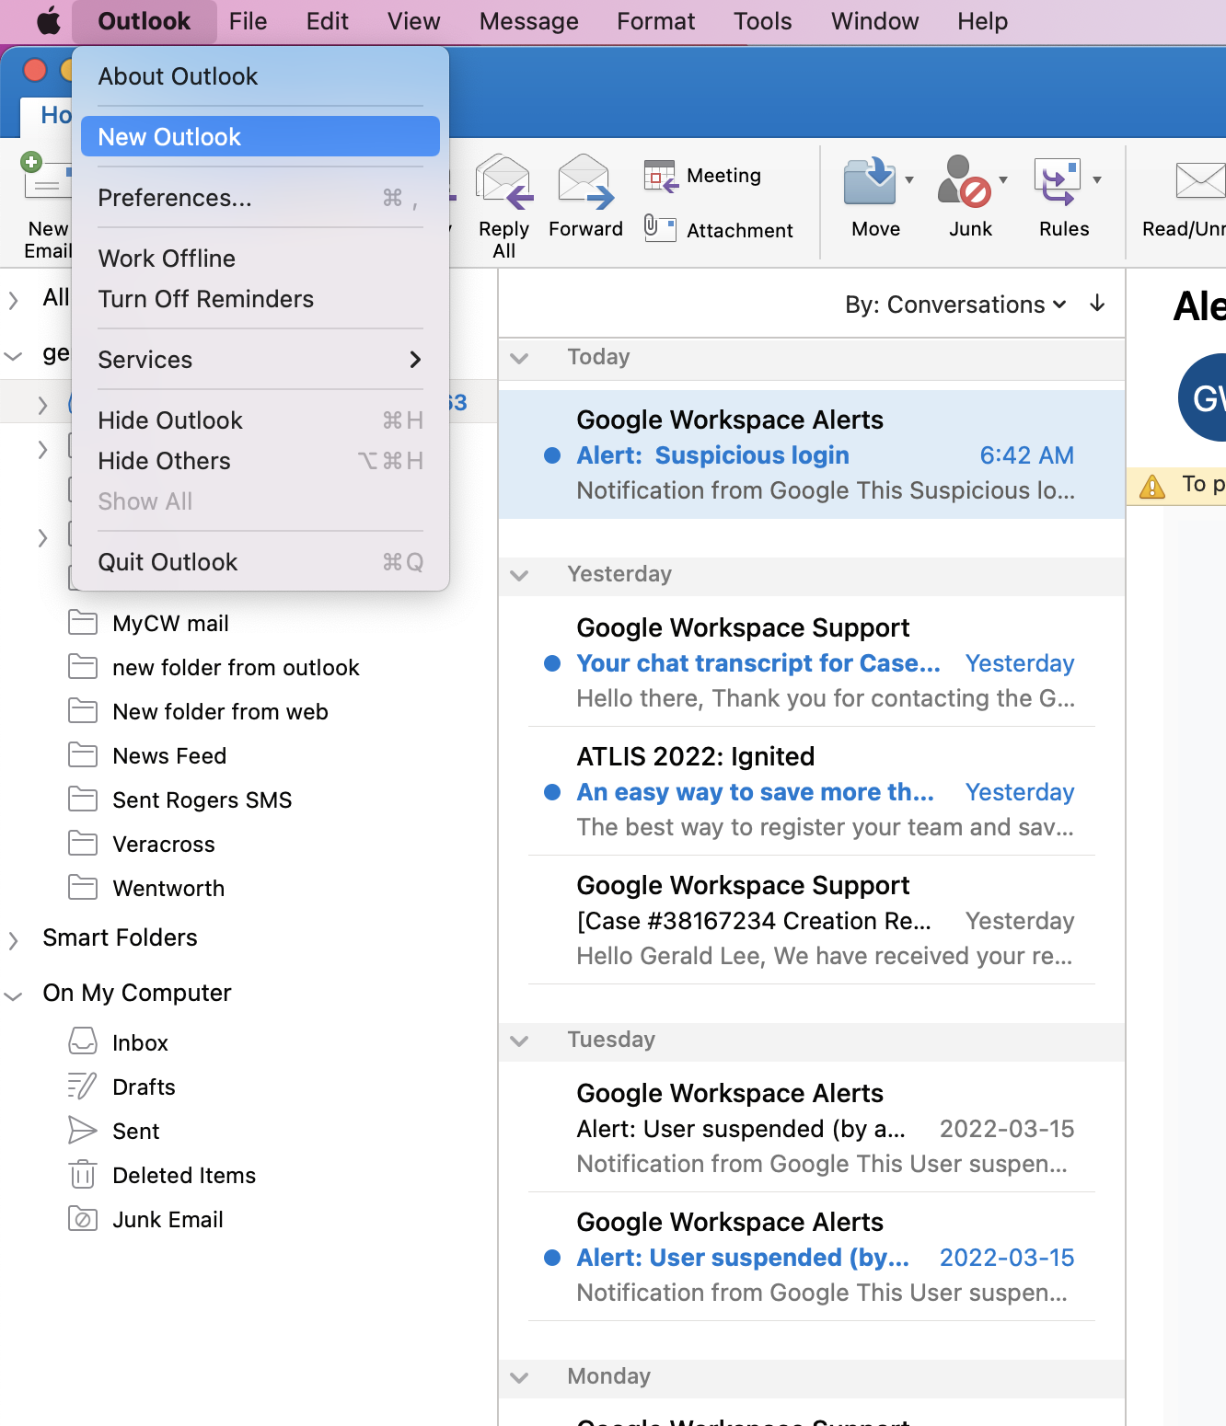Click the Meeting icon in ribbon
Image resolution: width=1226 pixels, height=1426 pixels.
pos(660,176)
